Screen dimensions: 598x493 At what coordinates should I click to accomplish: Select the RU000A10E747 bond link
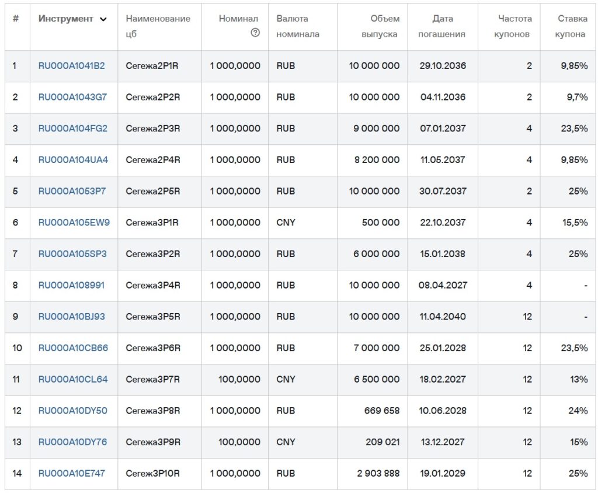point(71,473)
